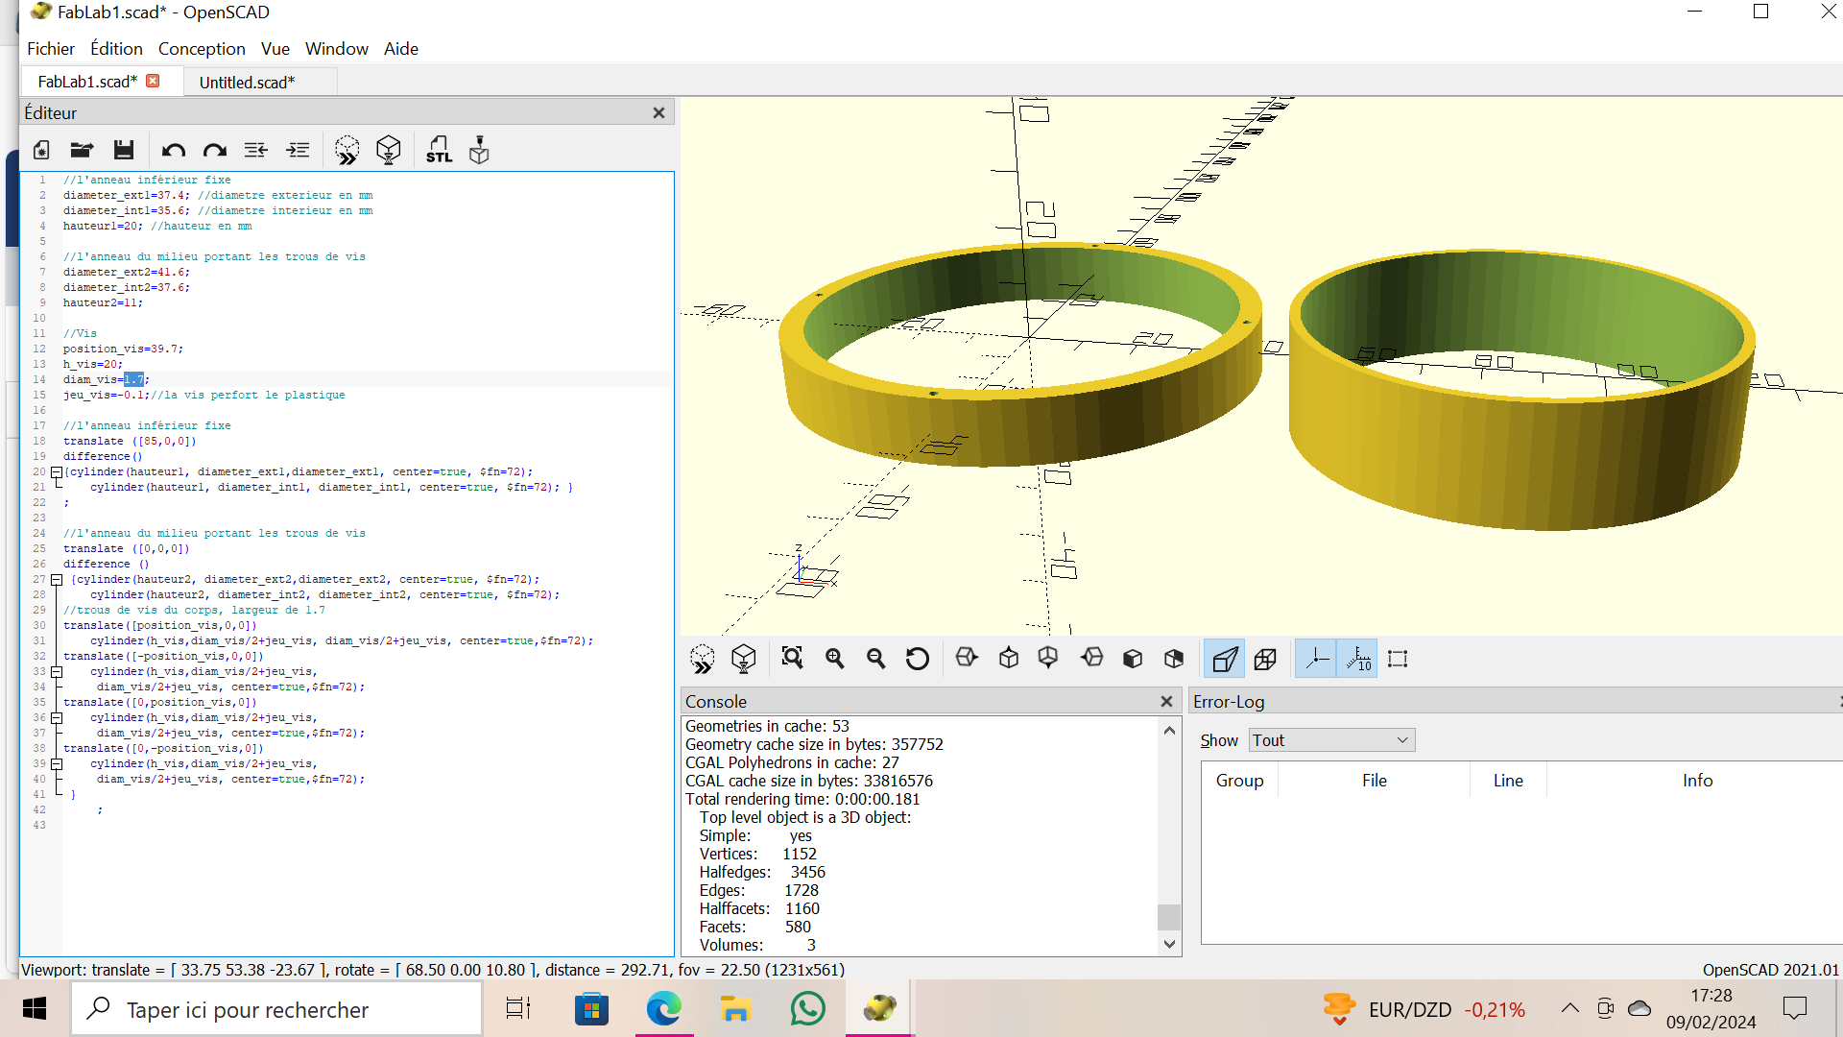Collapse the code fold at line 36
Viewport: 1843px width, 1037px height.
click(x=57, y=718)
